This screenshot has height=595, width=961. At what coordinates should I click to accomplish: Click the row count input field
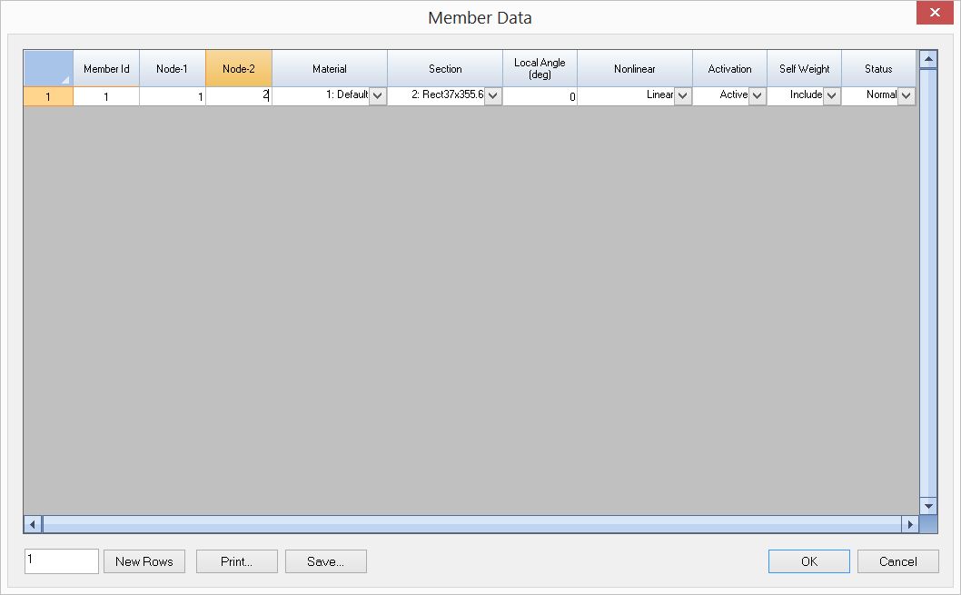pyautogui.click(x=62, y=561)
